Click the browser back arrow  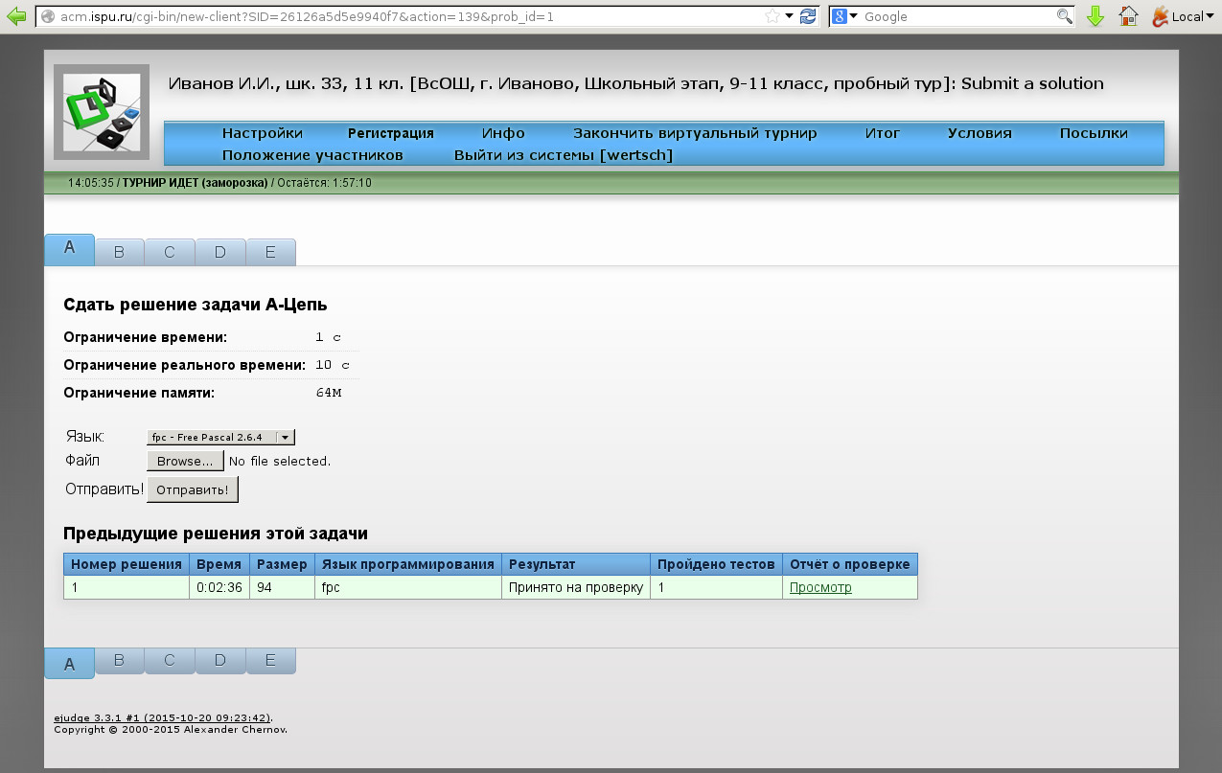coord(15,16)
